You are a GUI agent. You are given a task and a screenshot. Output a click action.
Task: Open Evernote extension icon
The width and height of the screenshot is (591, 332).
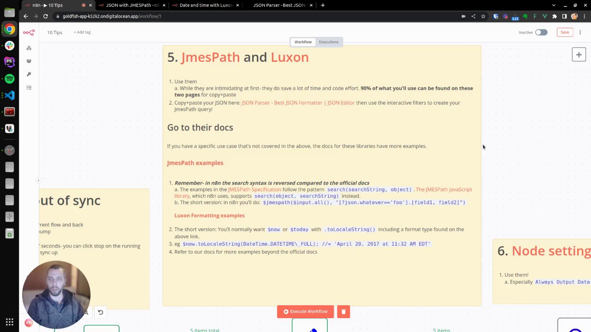click(x=525, y=16)
